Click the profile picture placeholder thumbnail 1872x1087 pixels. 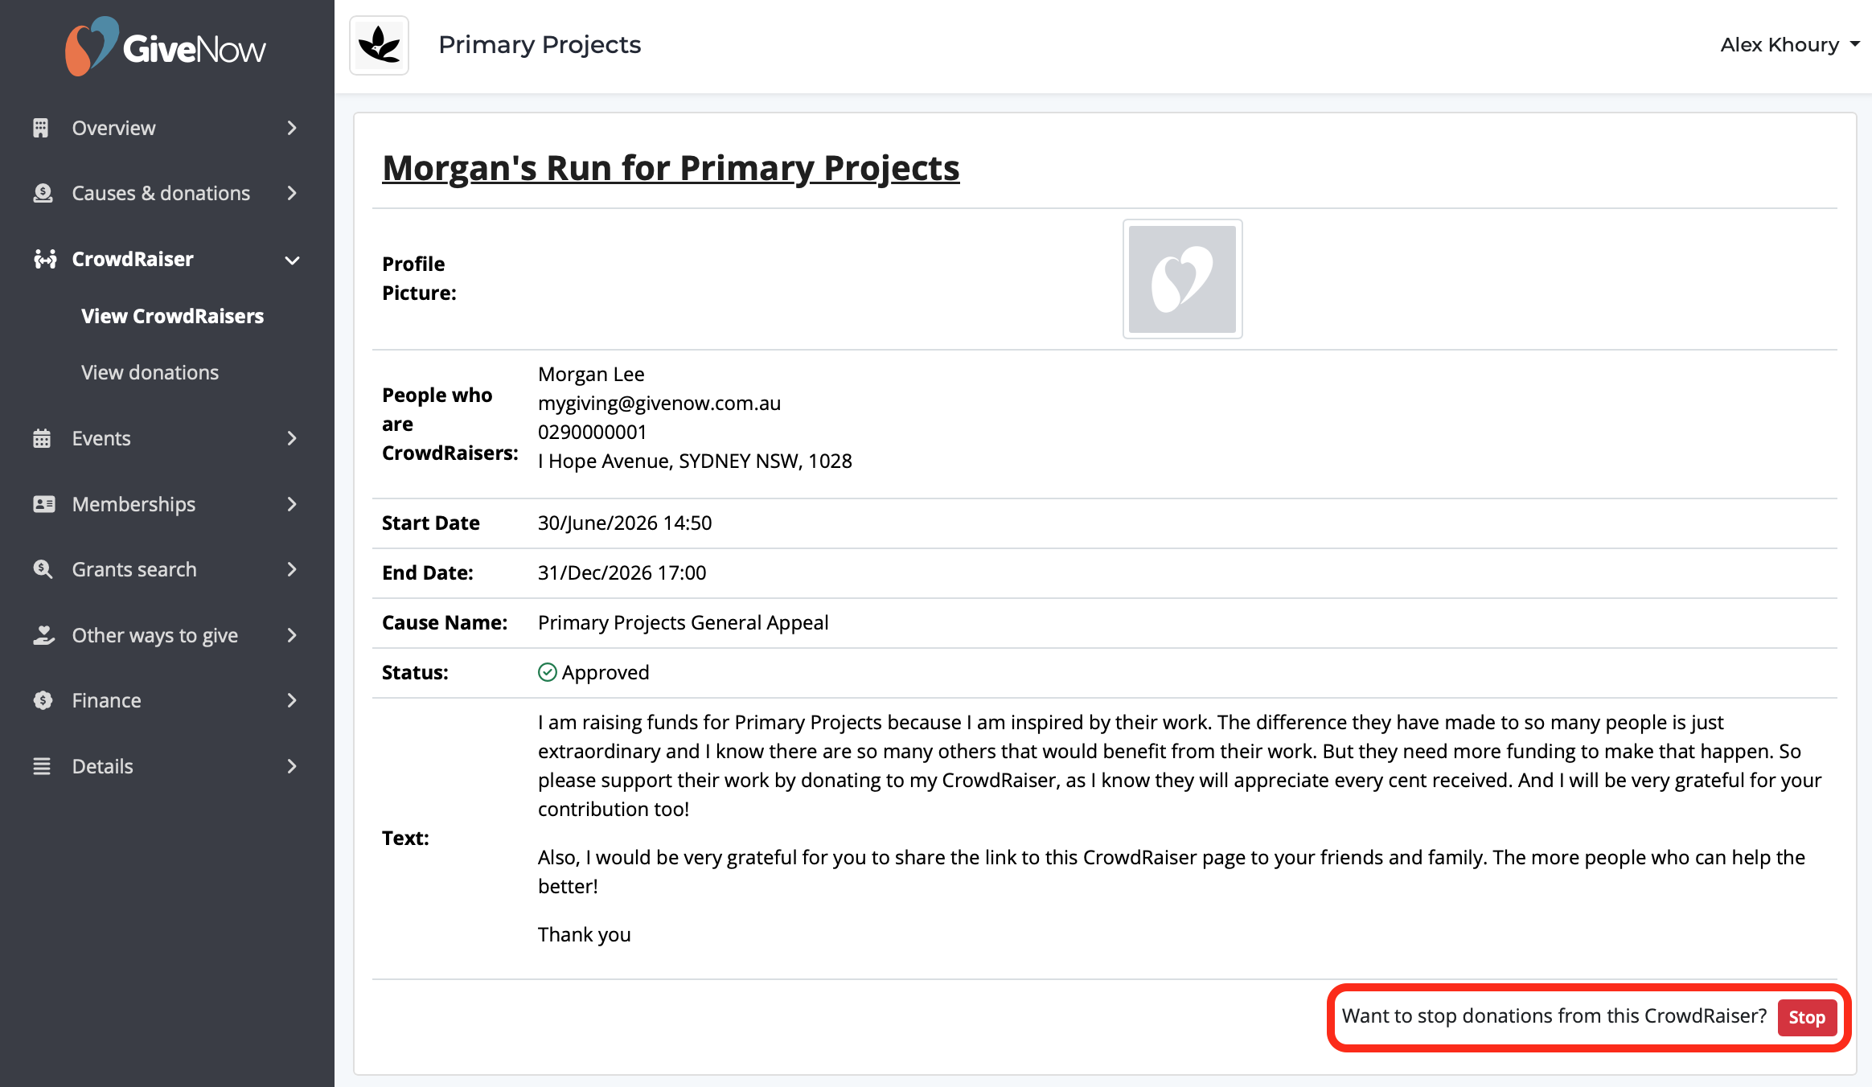pos(1182,279)
